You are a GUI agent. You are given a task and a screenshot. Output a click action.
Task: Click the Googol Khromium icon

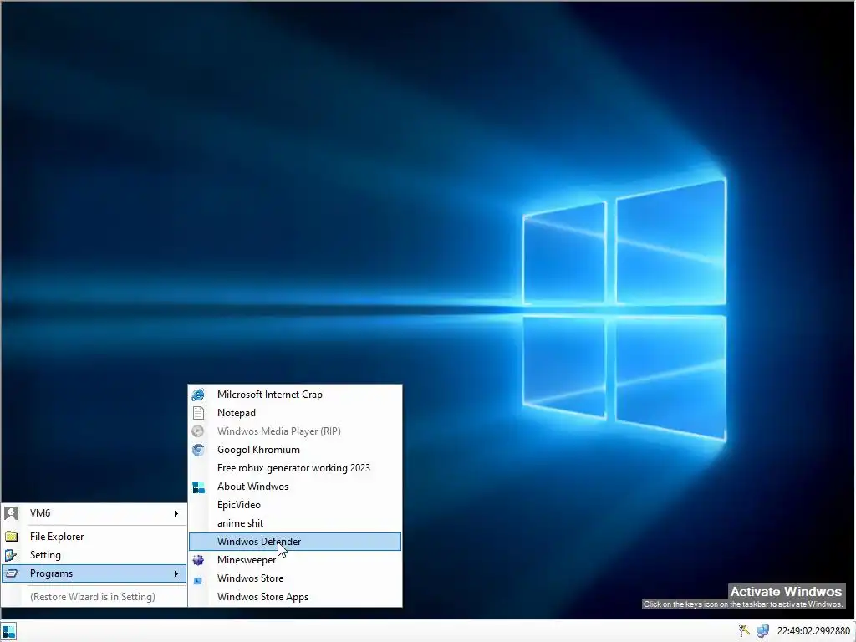198,450
